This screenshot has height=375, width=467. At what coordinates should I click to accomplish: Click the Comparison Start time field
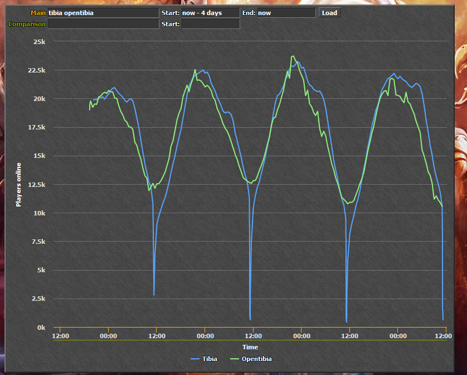tap(211, 24)
